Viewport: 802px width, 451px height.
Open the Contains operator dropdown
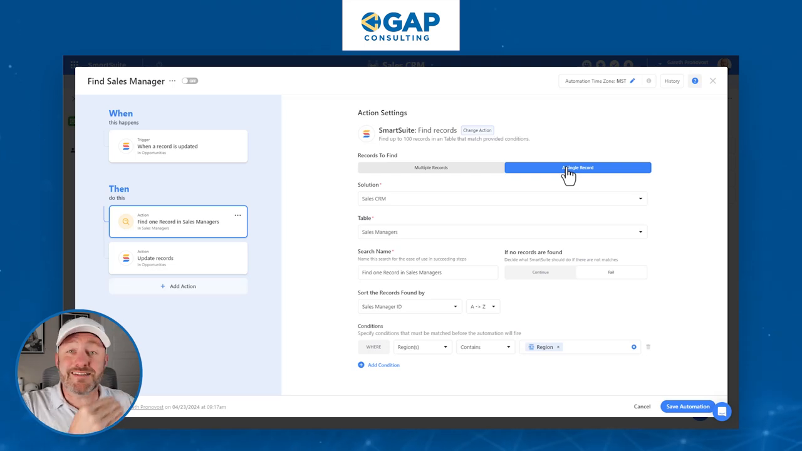click(x=486, y=347)
